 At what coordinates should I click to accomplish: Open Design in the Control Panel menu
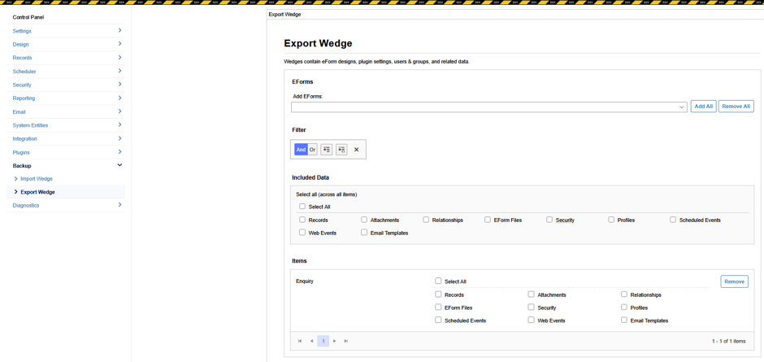click(20, 45)
